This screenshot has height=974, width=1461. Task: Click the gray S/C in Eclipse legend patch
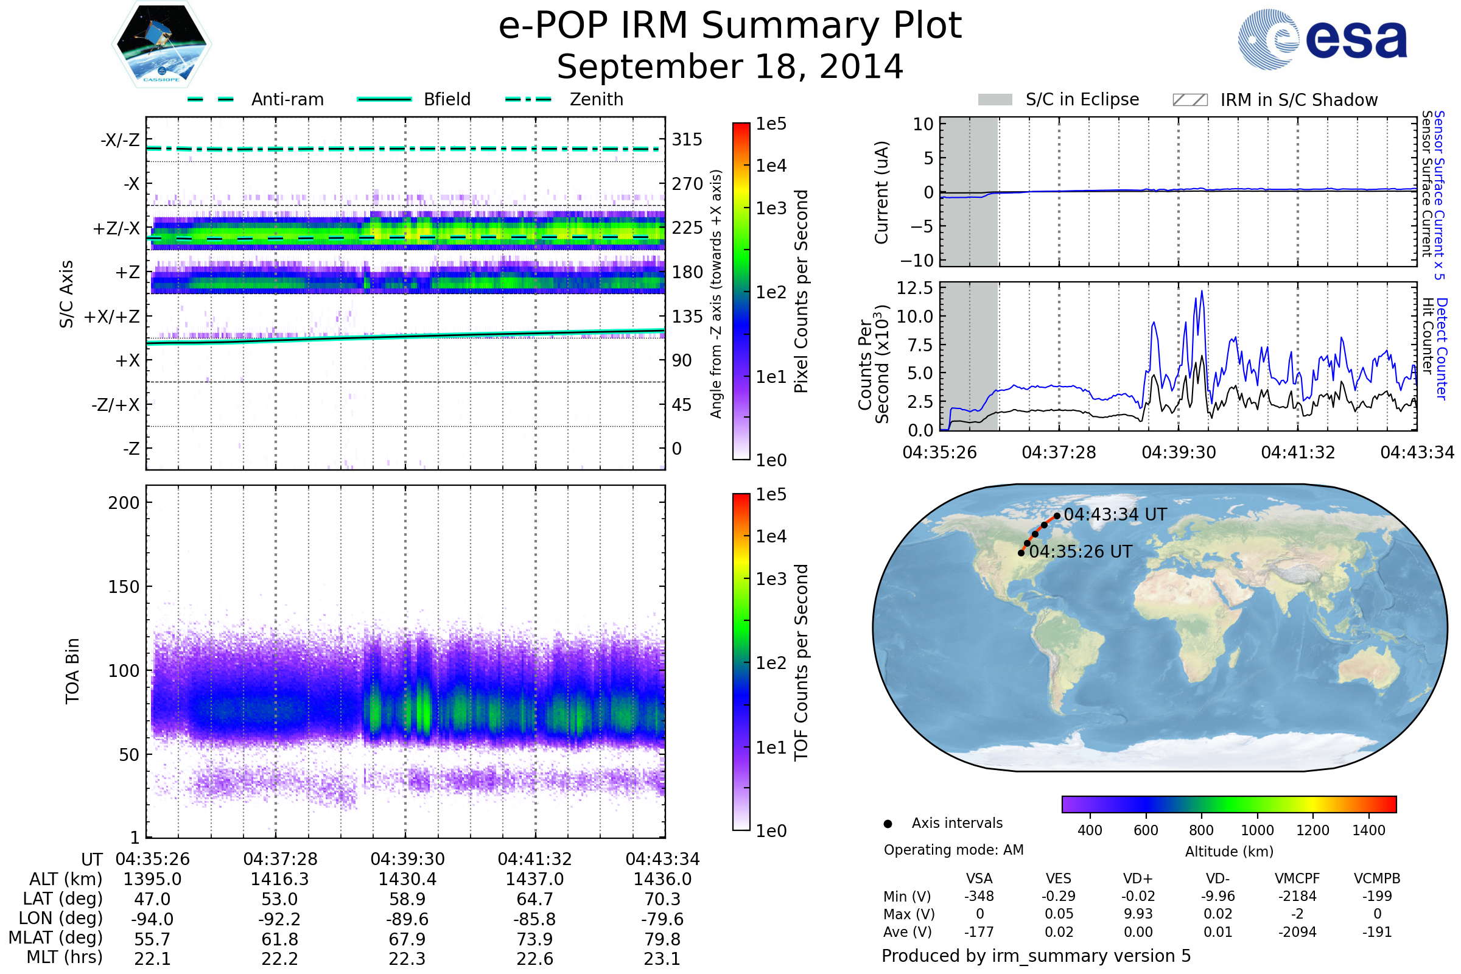pyautogui.click(x=995, y=100)
